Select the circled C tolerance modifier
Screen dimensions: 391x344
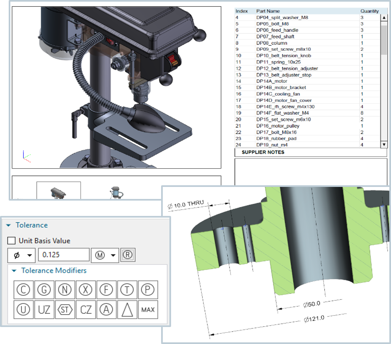pos(24,290)
